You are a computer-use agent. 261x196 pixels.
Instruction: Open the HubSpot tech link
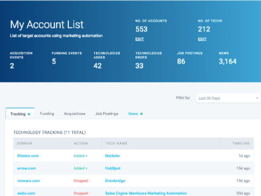pyautogui.click(x=113, y=168)
